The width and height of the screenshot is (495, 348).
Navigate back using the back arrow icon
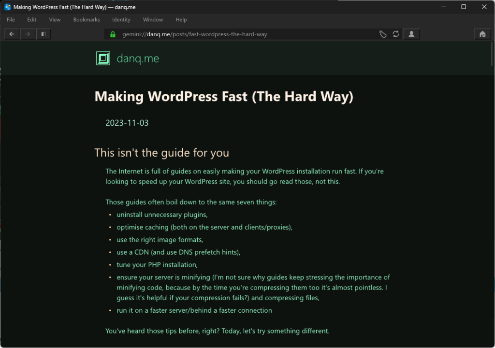(x=11, y=34)
